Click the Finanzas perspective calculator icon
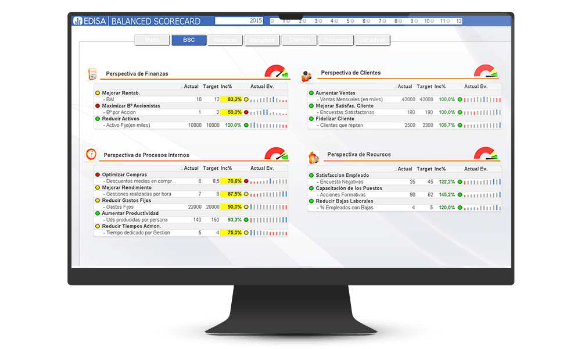The height and width of the screenshot is (349, 581). point(92,73)
